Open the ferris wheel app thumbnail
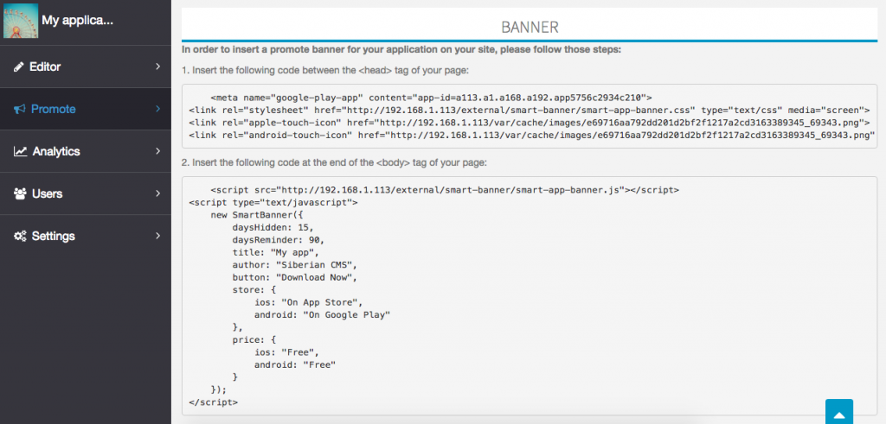 pos(19,21)
